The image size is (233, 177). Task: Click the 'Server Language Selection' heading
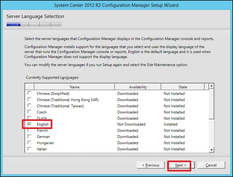pyautogui.click(x=35, y=16)
